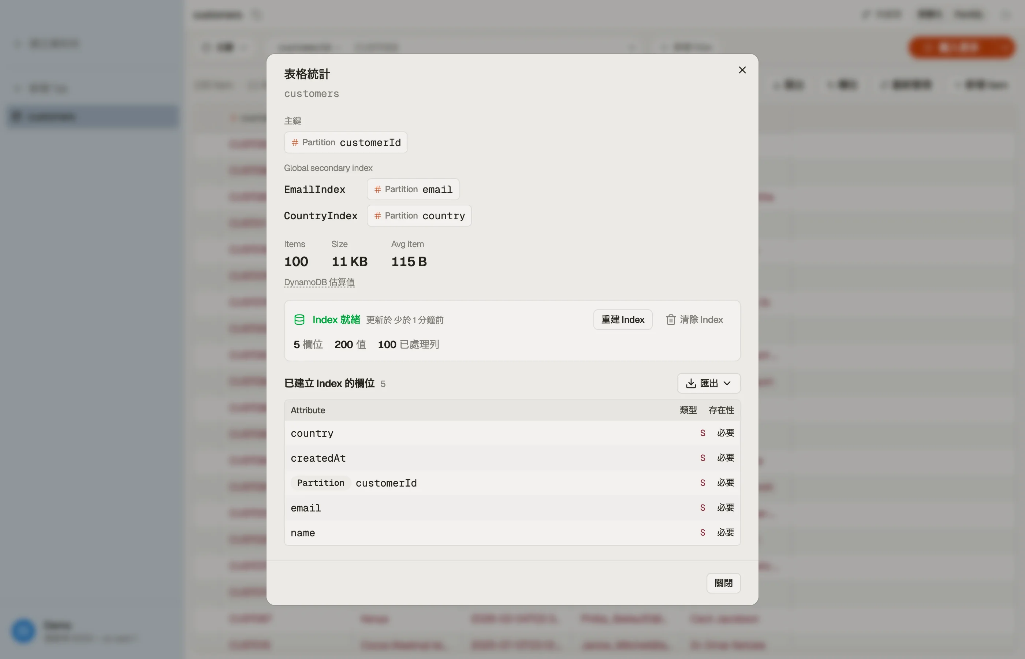Click the Partition email chip

click(413, 189)
